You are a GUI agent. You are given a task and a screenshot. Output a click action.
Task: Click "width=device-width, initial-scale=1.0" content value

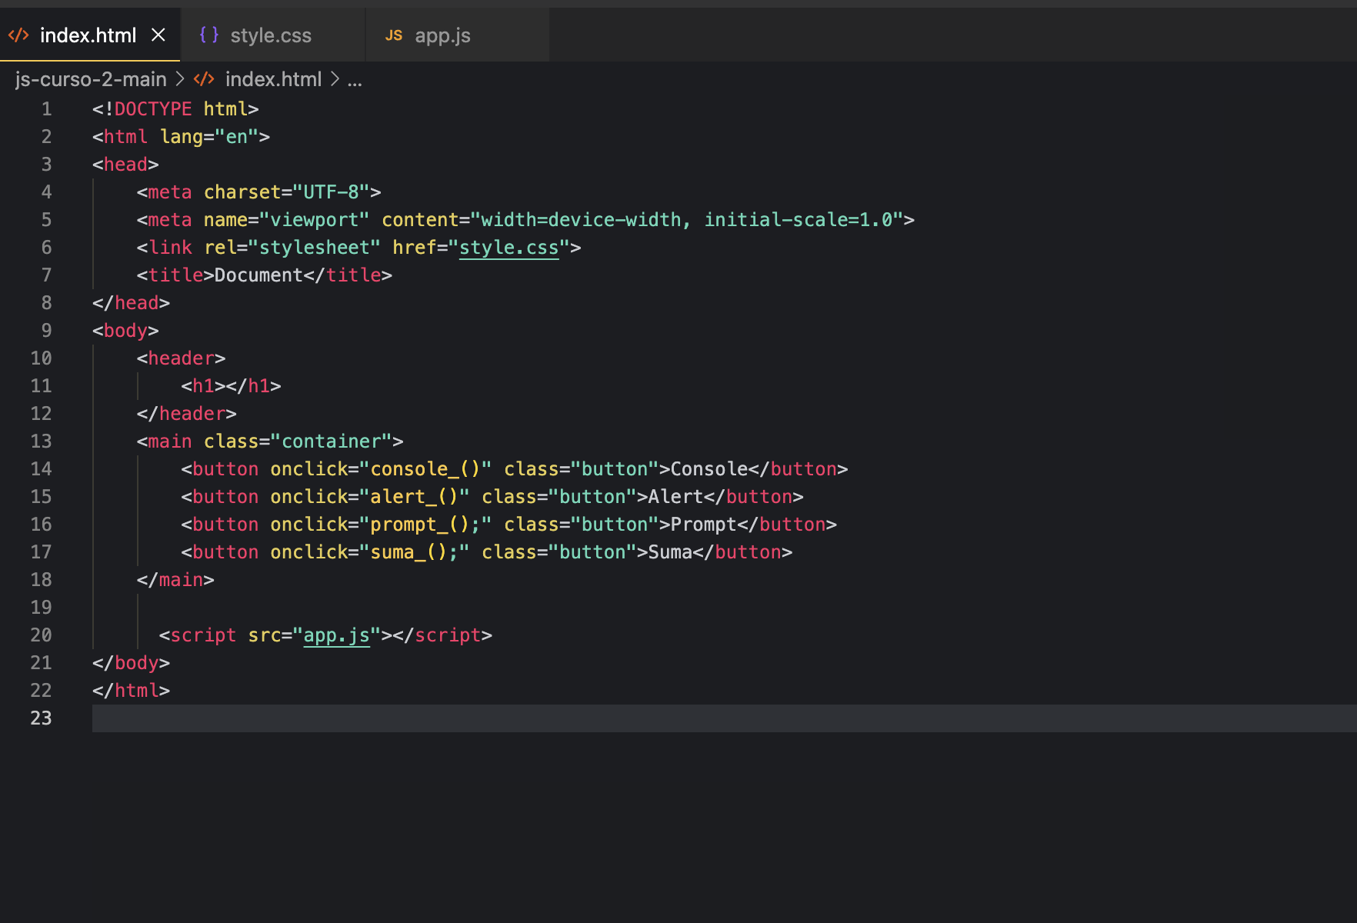687,220
